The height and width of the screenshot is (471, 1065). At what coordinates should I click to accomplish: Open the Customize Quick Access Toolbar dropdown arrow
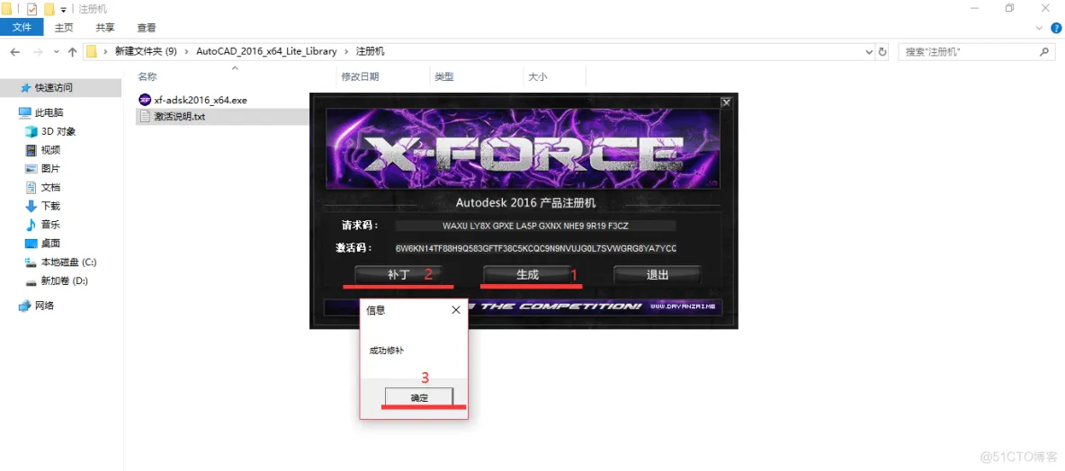63,10
